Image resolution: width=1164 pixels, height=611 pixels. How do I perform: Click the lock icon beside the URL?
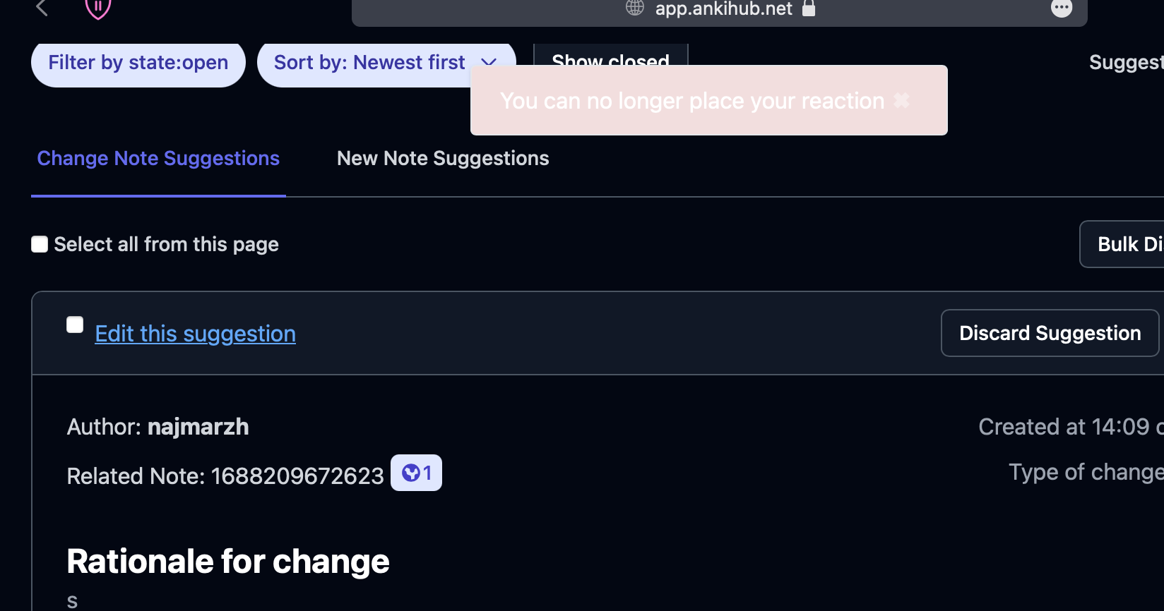(x=809, y=8)
